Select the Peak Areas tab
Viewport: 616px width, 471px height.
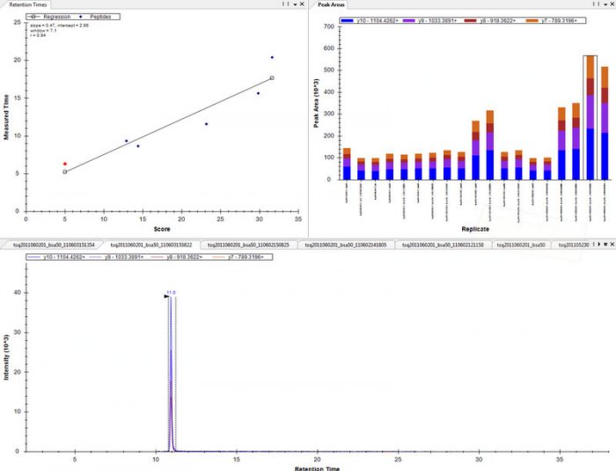click(332, 5)
